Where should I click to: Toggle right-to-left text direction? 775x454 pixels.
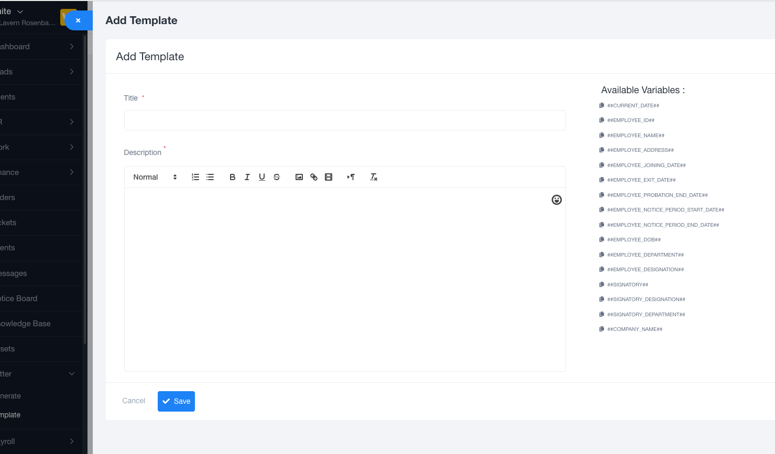(351, 177)
